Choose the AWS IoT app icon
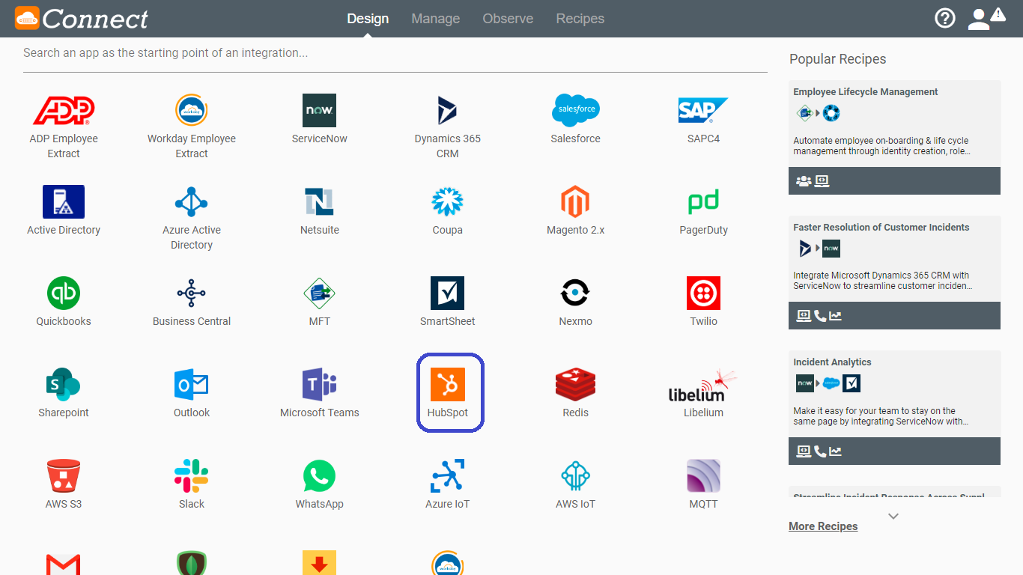The width and height of the screenshot is (1023, 575). 576,476
